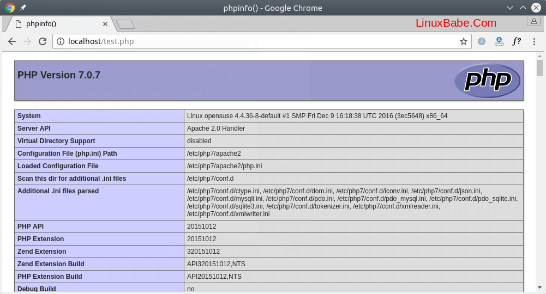Click the scrollbar up arrow

click(x=539, y=56)
